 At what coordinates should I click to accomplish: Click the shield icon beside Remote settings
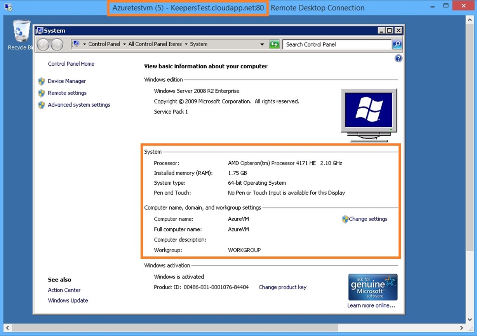coord(42,93)
